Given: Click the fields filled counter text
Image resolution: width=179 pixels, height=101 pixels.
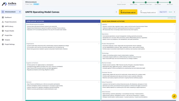Looking at the screenshot, I should (x=172, y=18).
